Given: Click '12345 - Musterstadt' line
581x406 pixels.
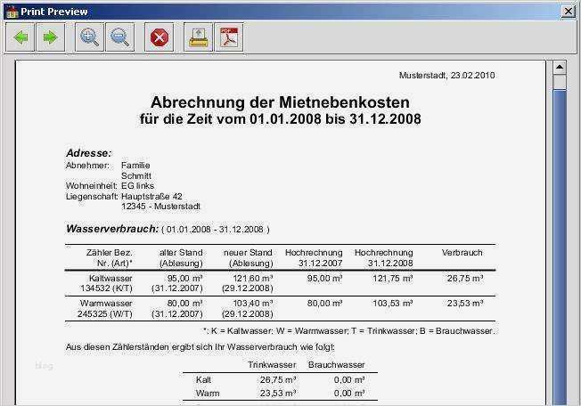Looking at the screenshot, I should click(160, 207).
